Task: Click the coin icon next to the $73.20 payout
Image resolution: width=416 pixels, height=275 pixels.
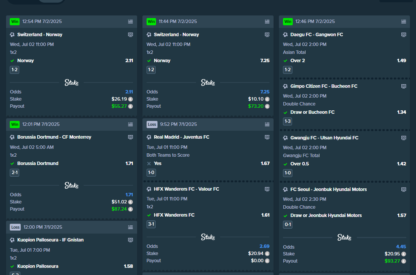Action: [x=267, y=106]
